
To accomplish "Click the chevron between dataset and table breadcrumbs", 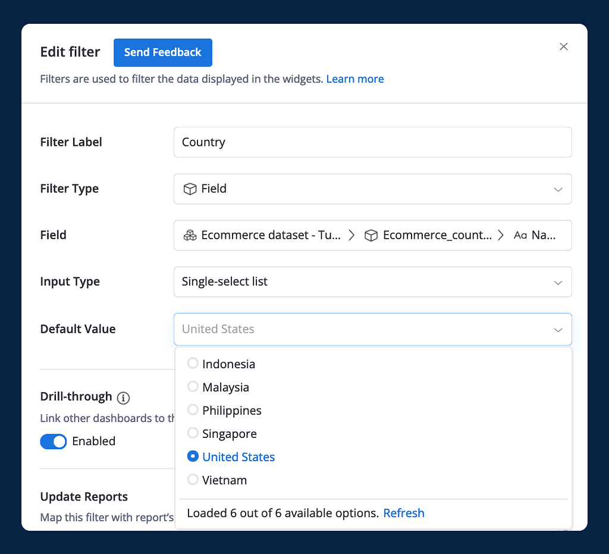I will (x=351, y=235).
